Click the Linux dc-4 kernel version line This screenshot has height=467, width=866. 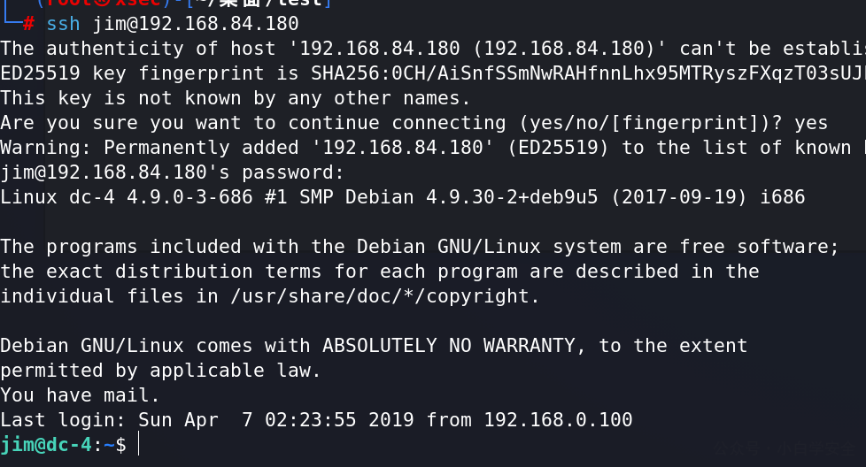403,197
